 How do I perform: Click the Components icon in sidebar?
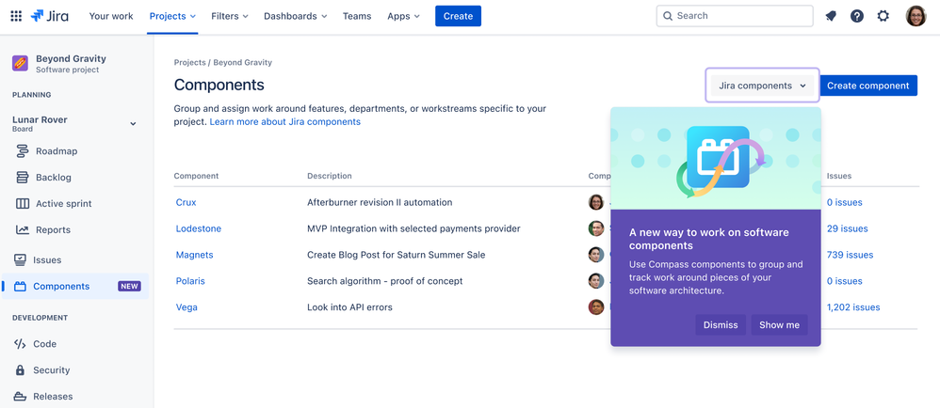[x=20, y=287]
